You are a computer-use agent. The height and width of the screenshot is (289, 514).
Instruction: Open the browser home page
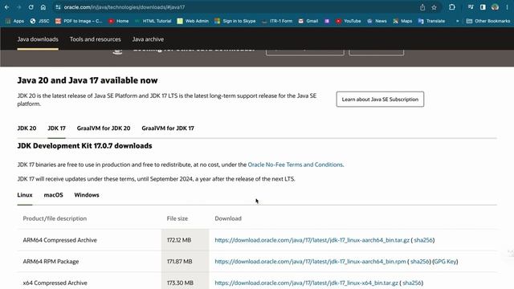pos(43,7)
